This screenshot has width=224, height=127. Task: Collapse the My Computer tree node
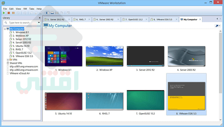[5, 29]
